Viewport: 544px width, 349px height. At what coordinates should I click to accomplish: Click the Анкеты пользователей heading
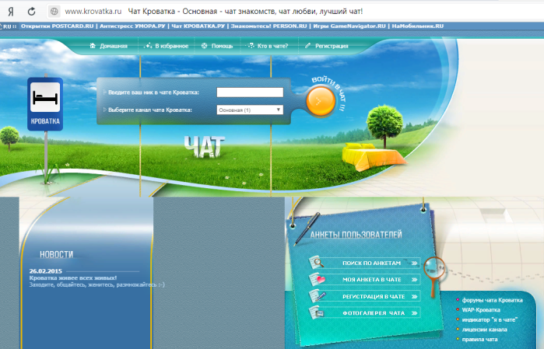click(356, 235)
